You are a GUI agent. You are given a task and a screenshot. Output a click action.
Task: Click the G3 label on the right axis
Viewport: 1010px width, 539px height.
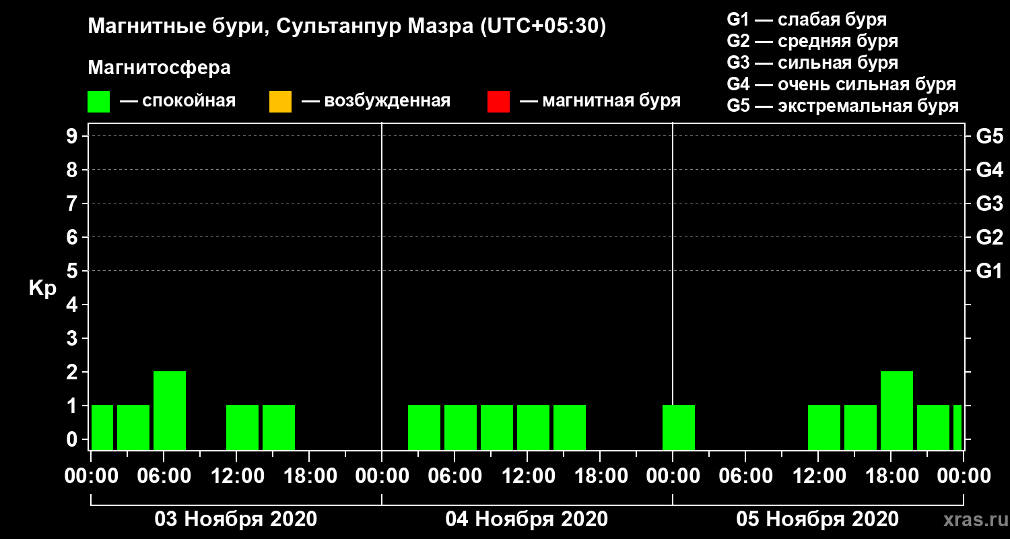point(989,203)
